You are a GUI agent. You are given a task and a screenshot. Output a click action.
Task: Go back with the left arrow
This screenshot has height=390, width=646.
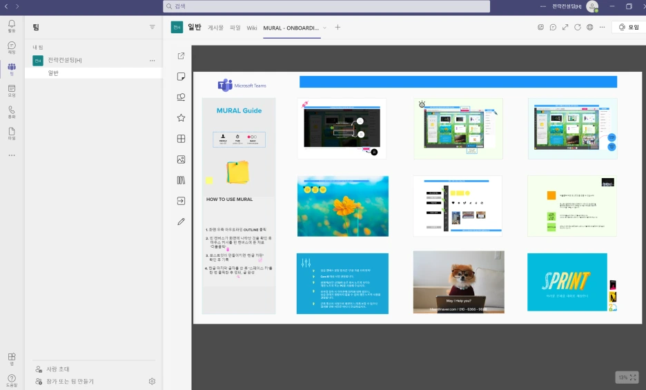click(x=6, y=6)
